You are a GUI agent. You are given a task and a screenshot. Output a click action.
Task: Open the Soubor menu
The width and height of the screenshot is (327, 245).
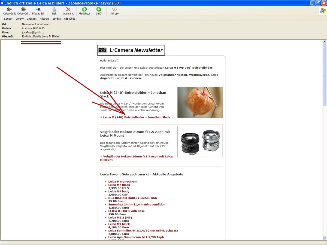(8, 19)
